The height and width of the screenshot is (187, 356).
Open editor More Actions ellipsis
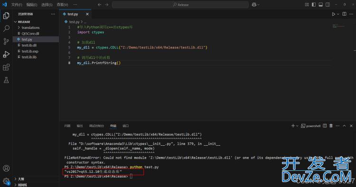point(351,14)
